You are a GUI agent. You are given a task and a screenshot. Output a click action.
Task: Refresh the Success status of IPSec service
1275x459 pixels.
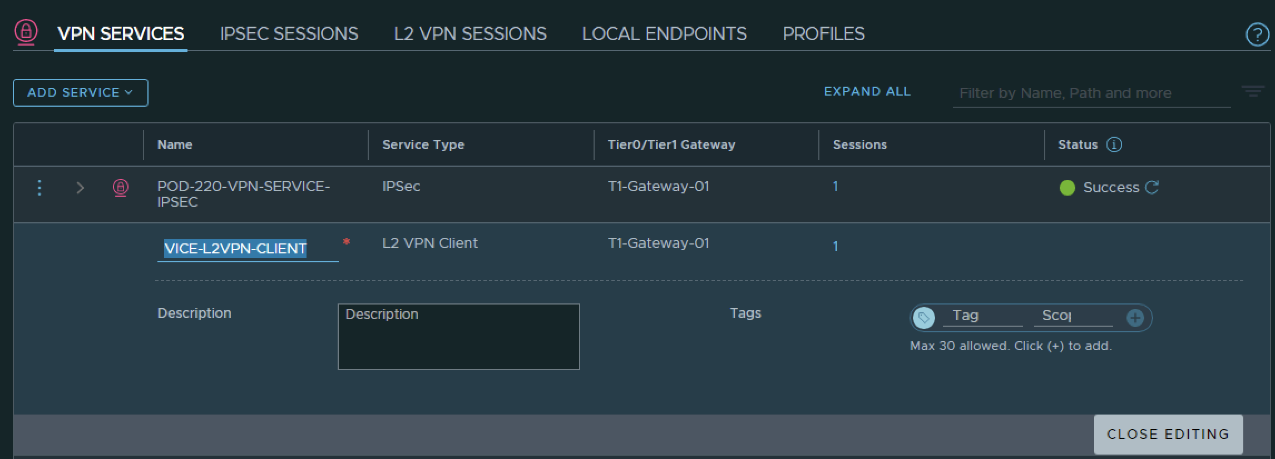pos(1152,187)
